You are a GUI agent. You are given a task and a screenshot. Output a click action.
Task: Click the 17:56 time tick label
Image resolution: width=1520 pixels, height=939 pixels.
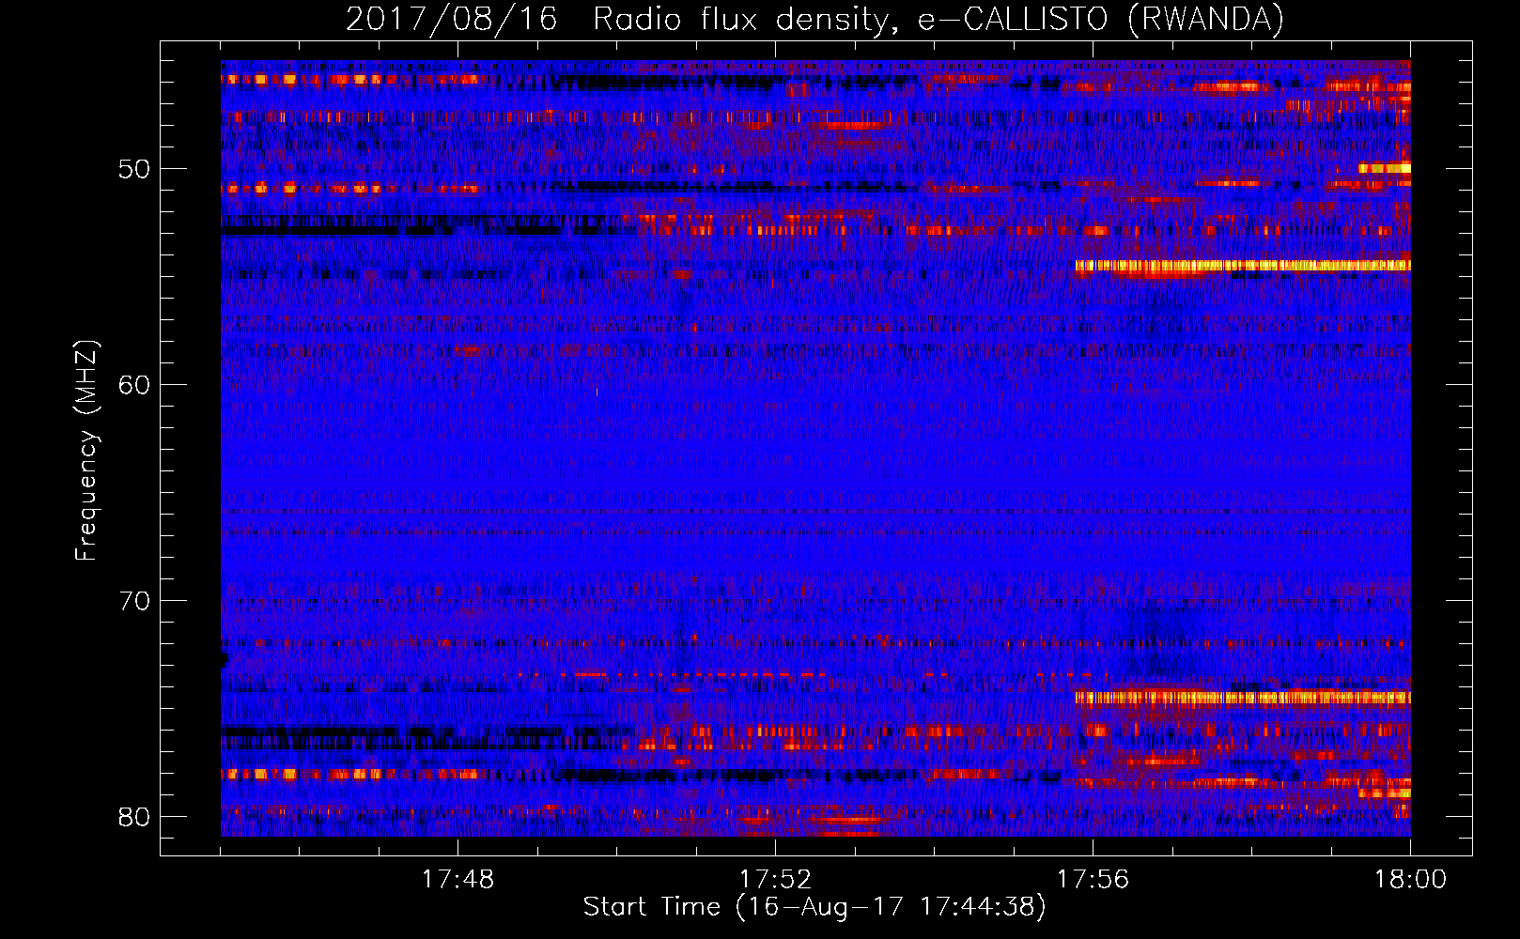point(1093,880)
